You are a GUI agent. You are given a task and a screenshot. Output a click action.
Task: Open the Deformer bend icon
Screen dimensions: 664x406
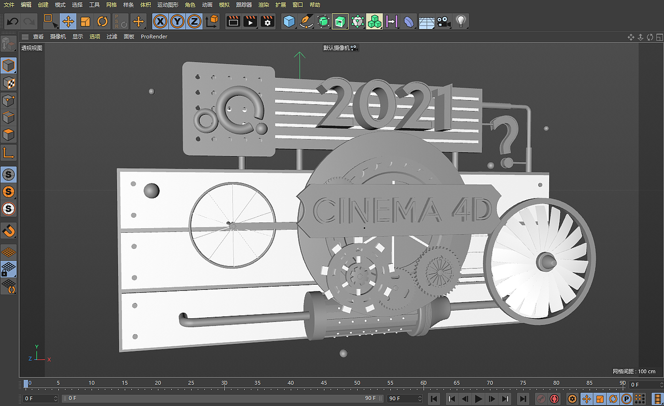click(x=409, y=21)
